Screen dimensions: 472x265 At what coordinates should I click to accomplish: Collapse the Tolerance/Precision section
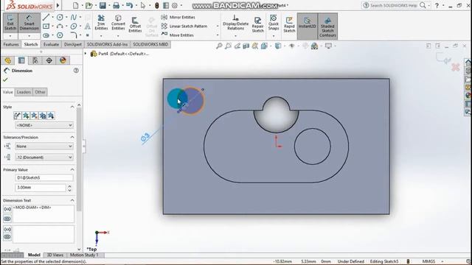[72, 138]
